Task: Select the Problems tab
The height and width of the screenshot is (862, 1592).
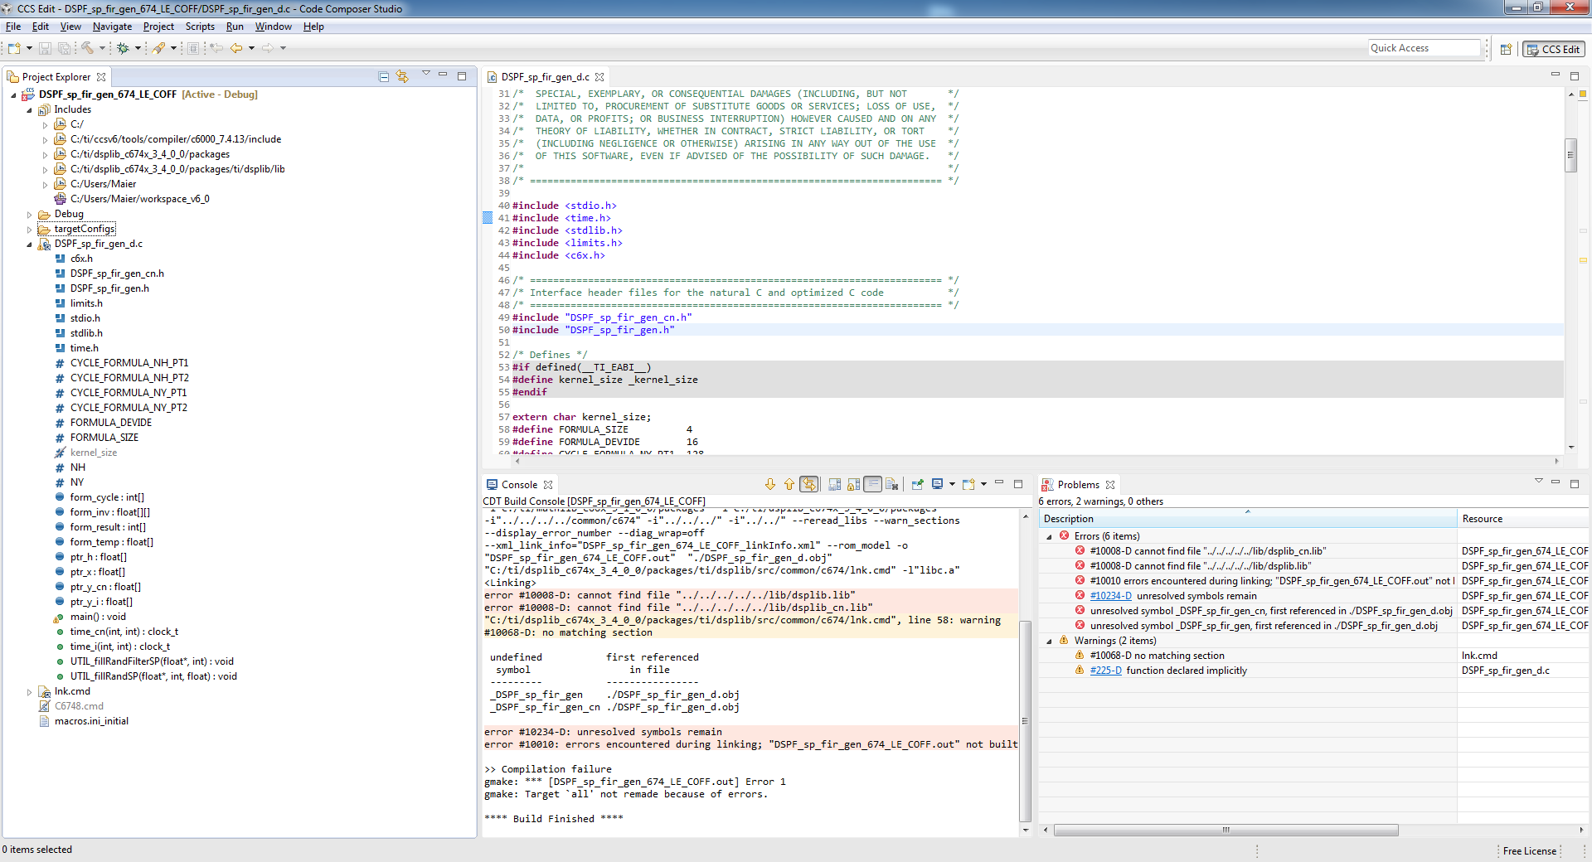Action: point(1078,485)
